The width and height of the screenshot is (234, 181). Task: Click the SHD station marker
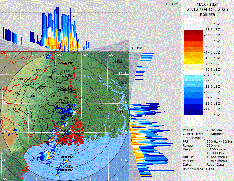coord(63,167)
